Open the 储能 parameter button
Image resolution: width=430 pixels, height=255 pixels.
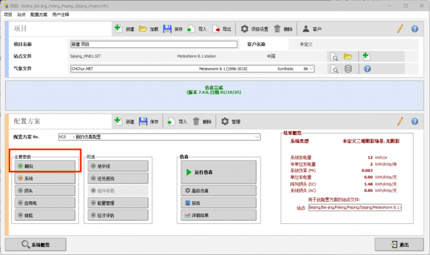45,216
